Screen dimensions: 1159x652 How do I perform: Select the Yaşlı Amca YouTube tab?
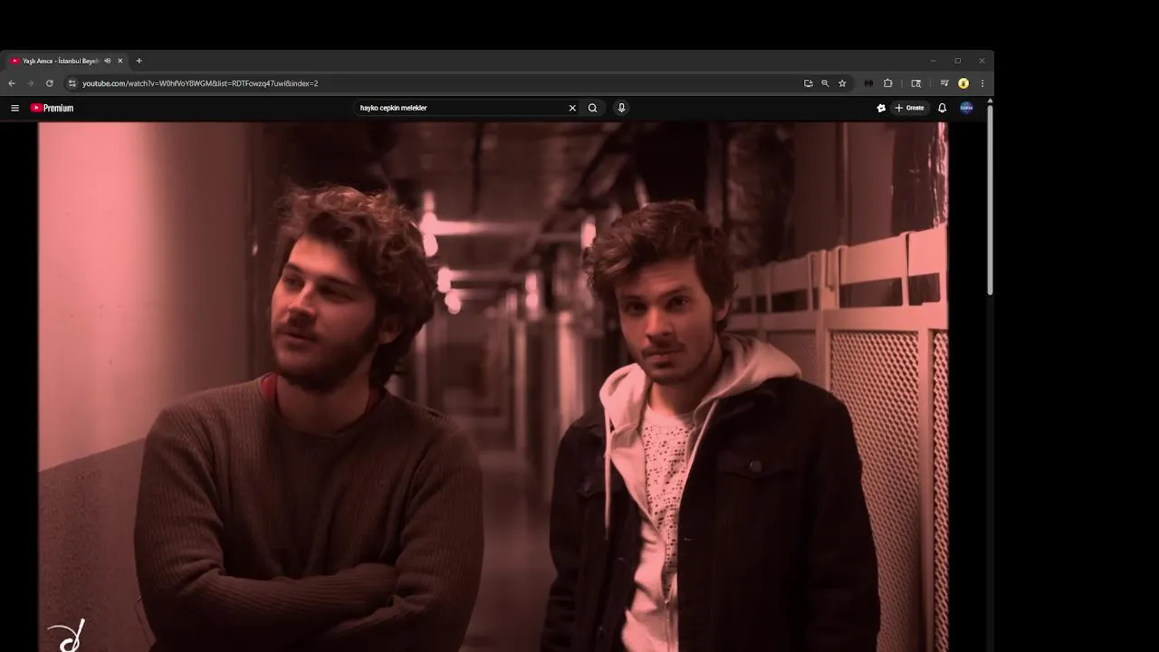pyautogui.click(x=62, y=61)
